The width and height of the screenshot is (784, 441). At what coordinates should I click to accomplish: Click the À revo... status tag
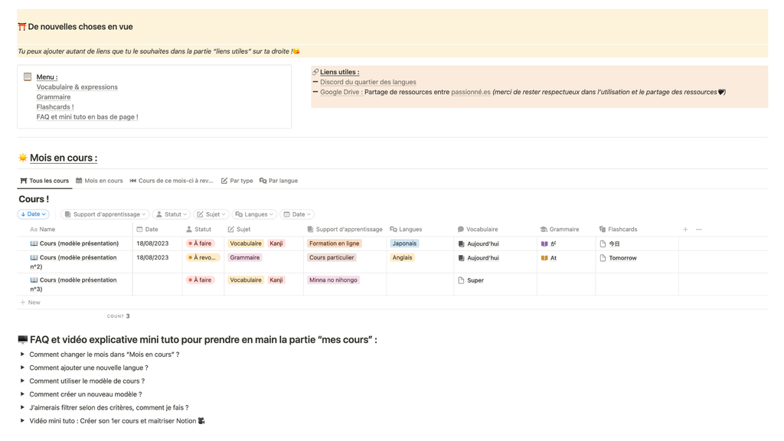[202, 257]
